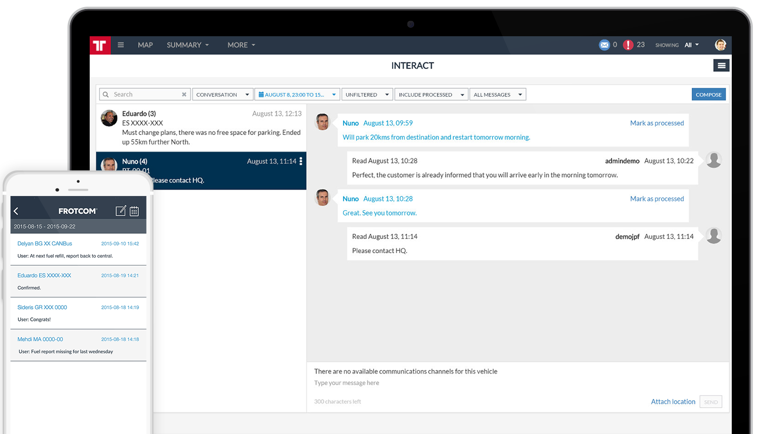Open the user profile avatar in navbar
Viewport: 769px width, 434px height.
720,45
